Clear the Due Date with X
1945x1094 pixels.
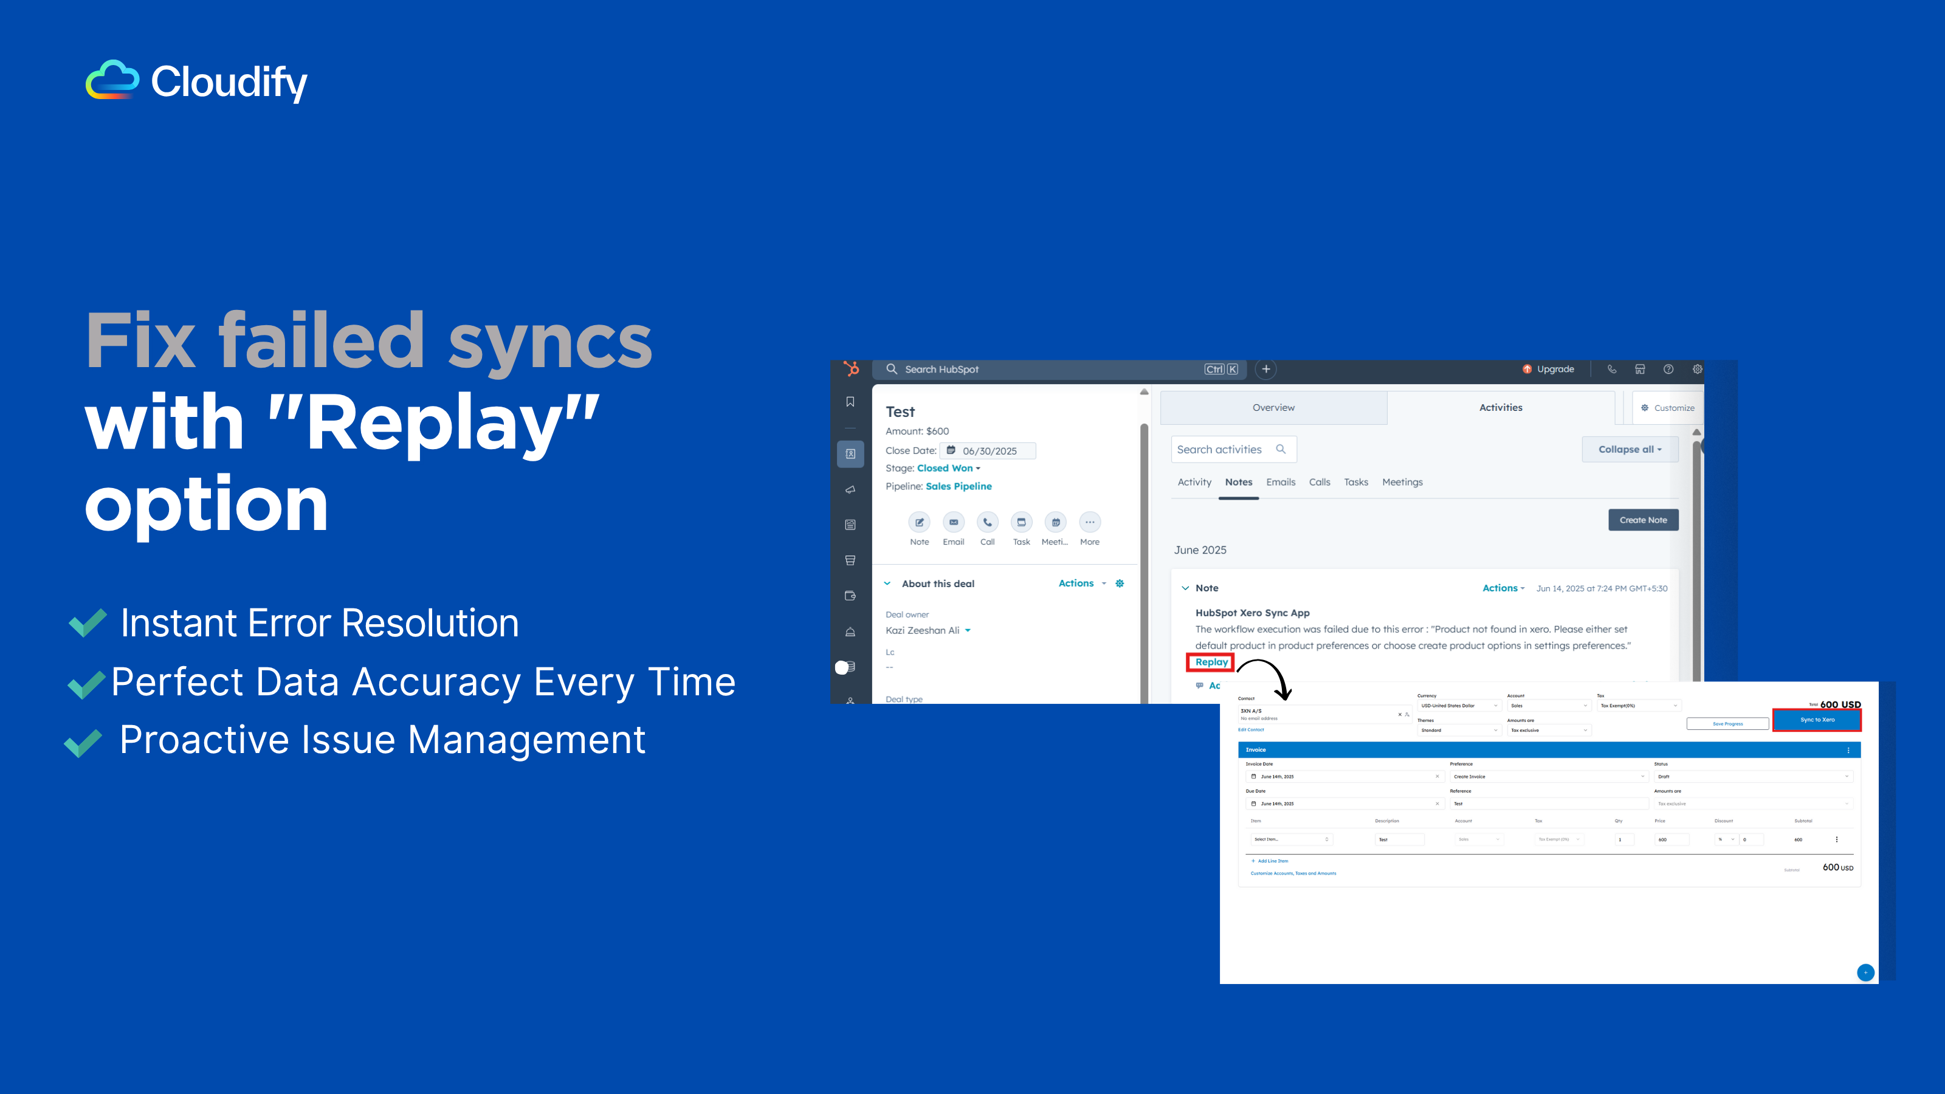1437,803
